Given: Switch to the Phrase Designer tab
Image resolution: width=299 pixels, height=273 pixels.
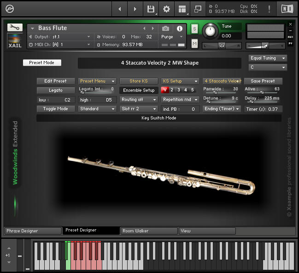Looking at the screenshot, I should [x=32, y=231].
